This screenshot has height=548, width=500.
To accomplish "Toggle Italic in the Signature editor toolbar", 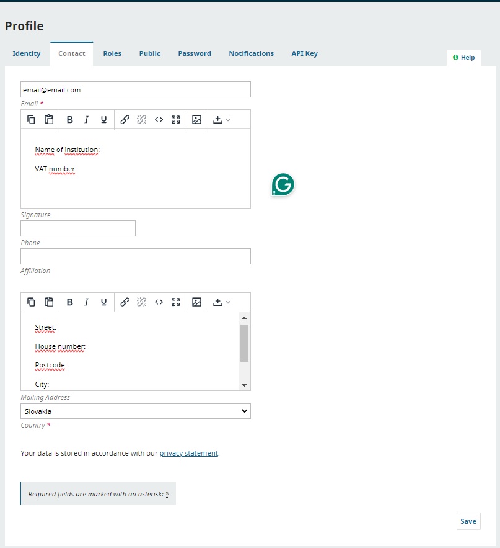I will pos(87,120).
